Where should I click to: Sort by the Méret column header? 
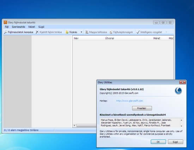pos(153,38)
